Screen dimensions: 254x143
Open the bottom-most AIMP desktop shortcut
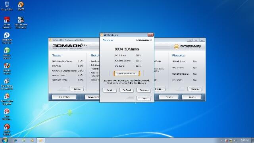coord(7,129)
